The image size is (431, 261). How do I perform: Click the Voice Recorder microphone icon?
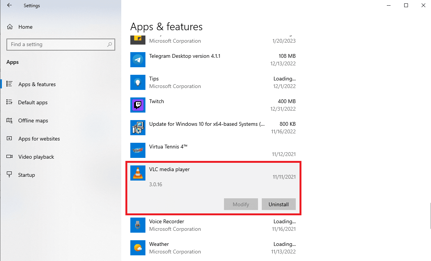click(x=138, y=225)
